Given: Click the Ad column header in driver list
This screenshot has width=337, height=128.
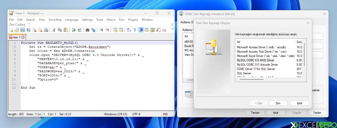Looking at the screenshot, I should (x=265, y=42).
